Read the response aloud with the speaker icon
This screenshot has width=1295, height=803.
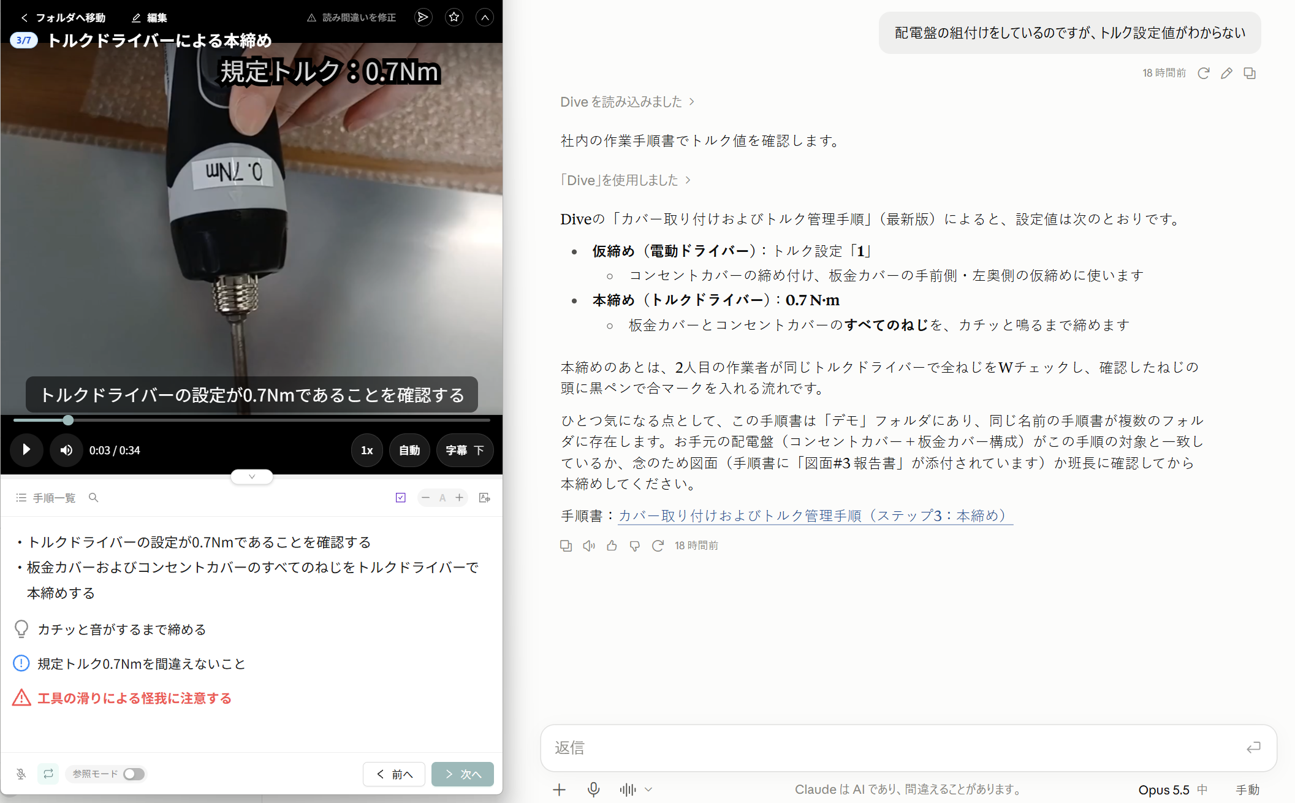(x=589, y=546)
